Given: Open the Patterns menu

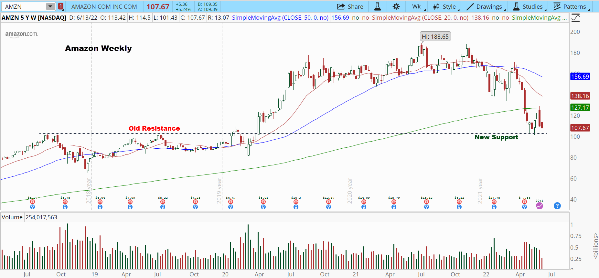Looking at the screenshot, I should 570,6.
